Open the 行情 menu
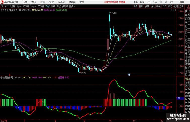The width and height of the screenshot is (190, 122). coord(25,2)
